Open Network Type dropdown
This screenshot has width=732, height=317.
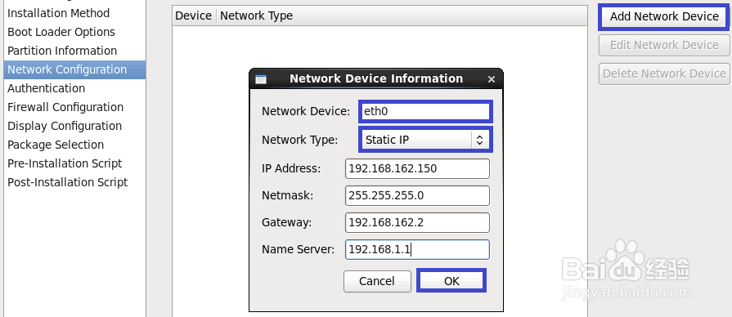pos(426,140)
